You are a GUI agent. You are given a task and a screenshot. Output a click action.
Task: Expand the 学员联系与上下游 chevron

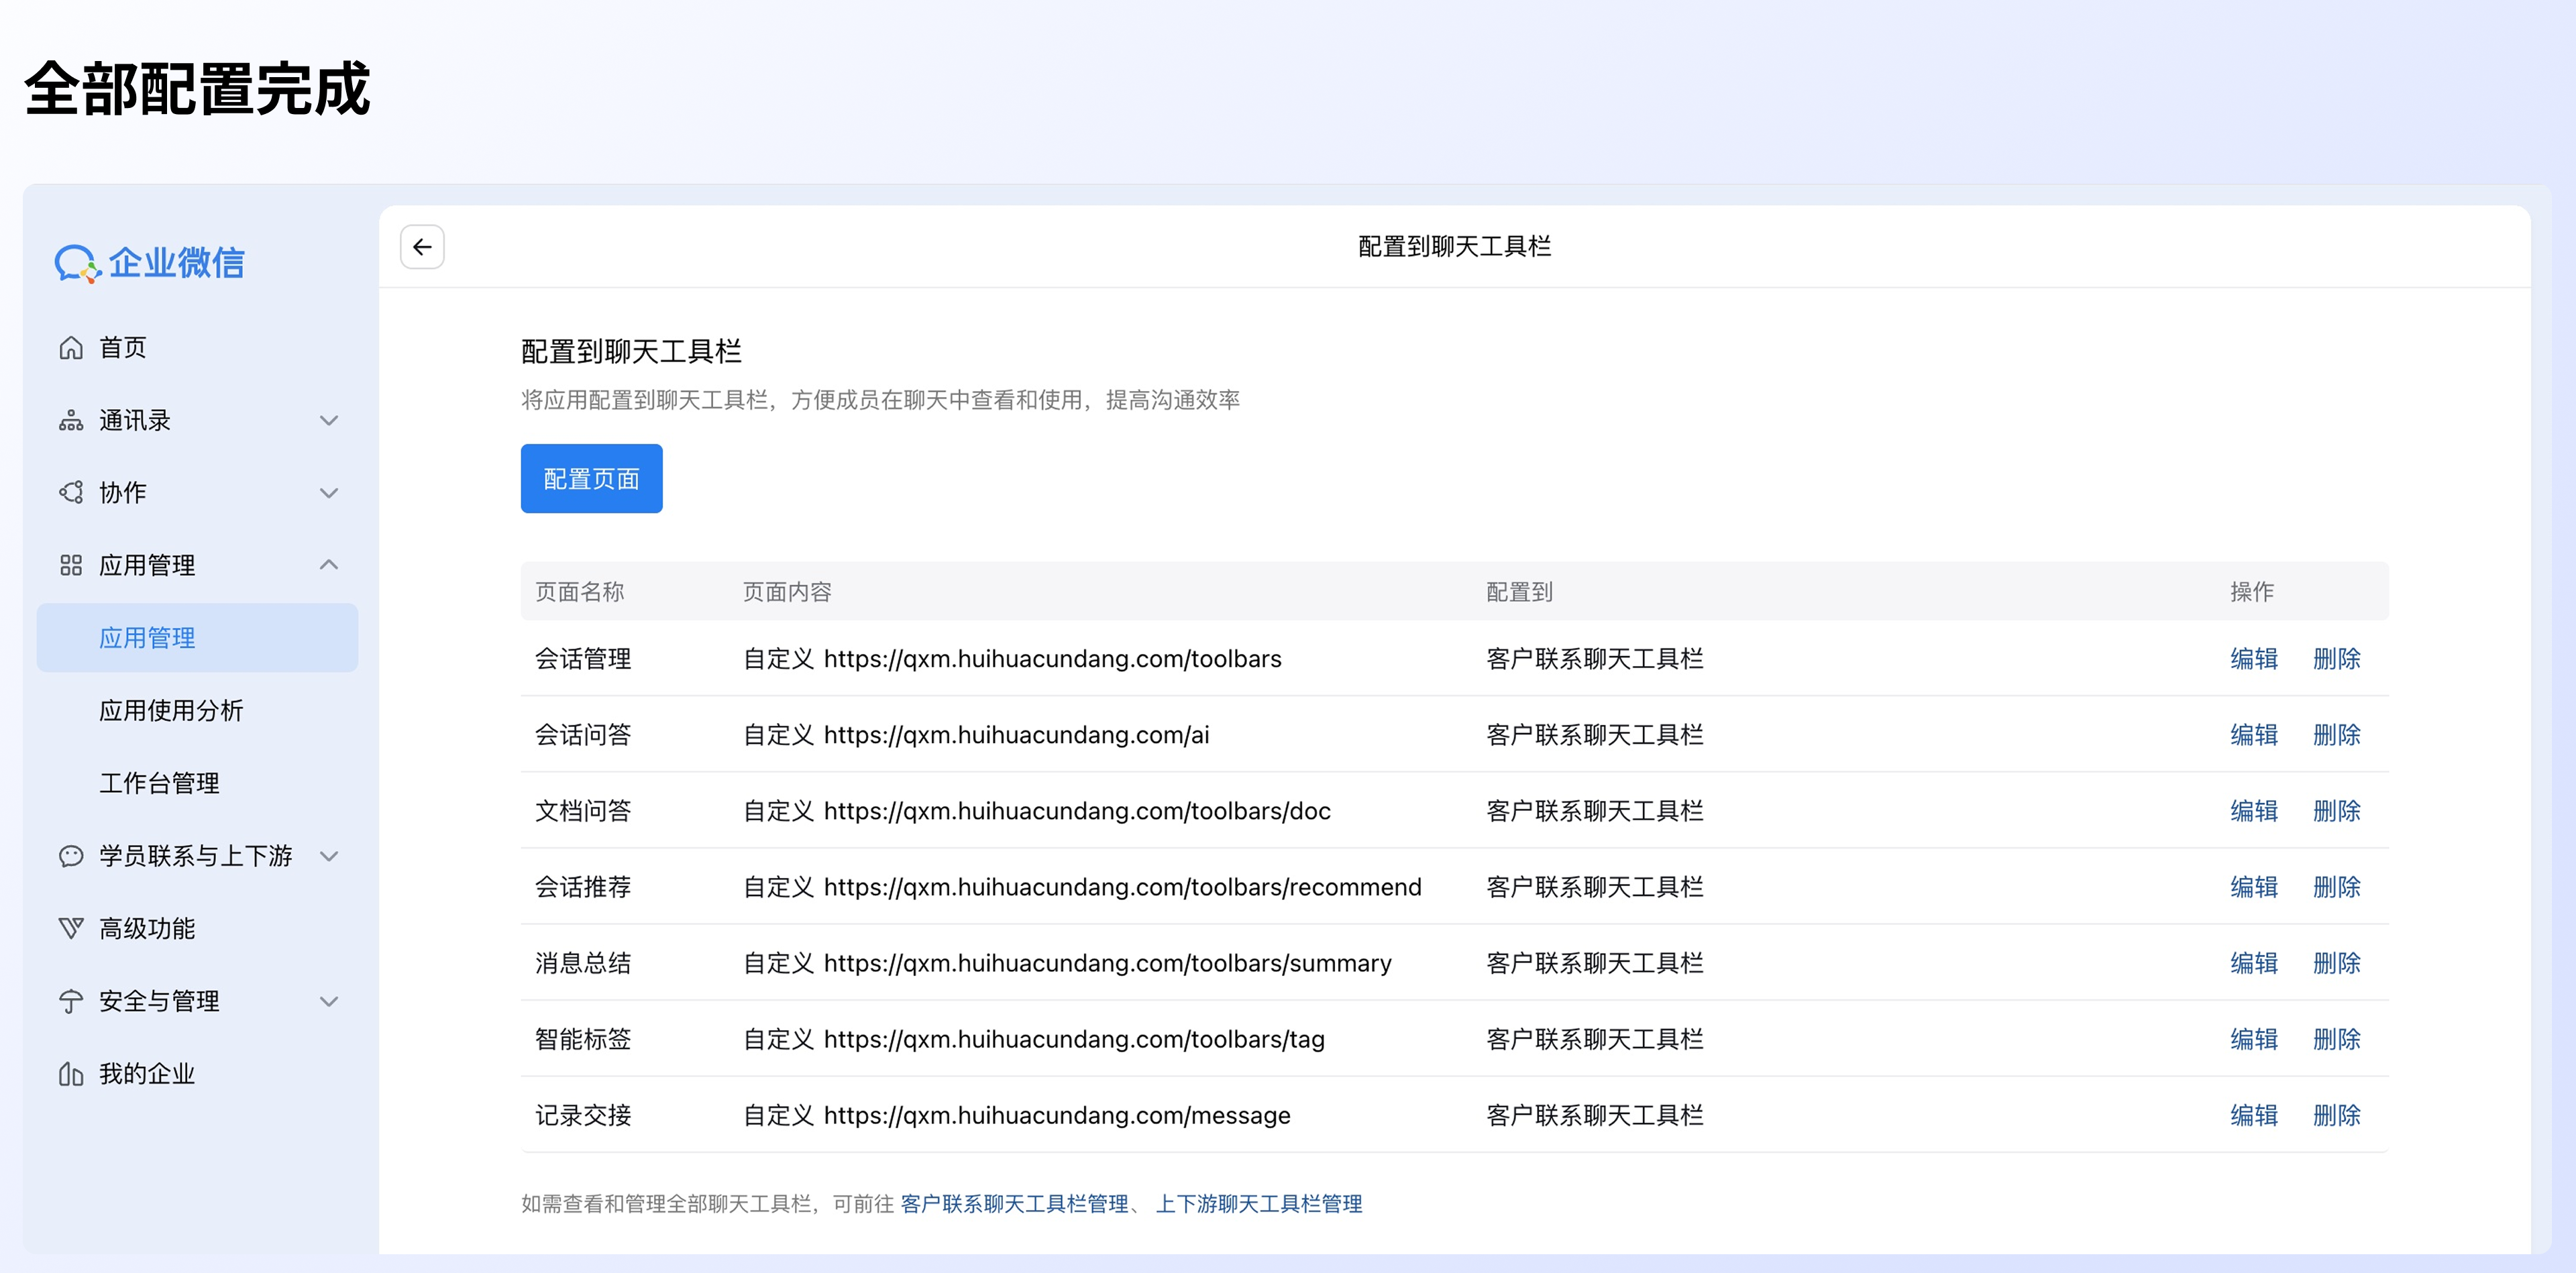(329, 856)
